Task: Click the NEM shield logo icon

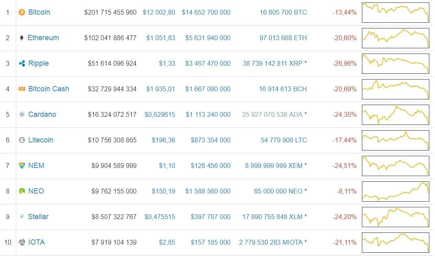Action: (22, 166)
